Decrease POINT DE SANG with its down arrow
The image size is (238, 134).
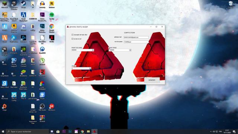click(93, 51)
